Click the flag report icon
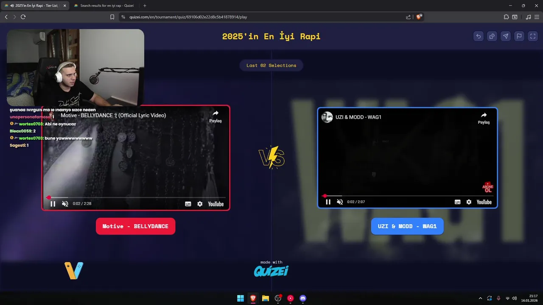Viewport: 543px width, 305px height. click(x=519, y=36)
